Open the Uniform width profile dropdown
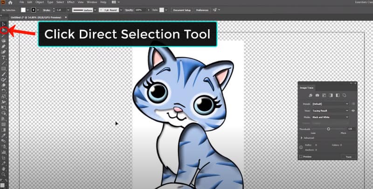373x189 pixels. point(95,10)
